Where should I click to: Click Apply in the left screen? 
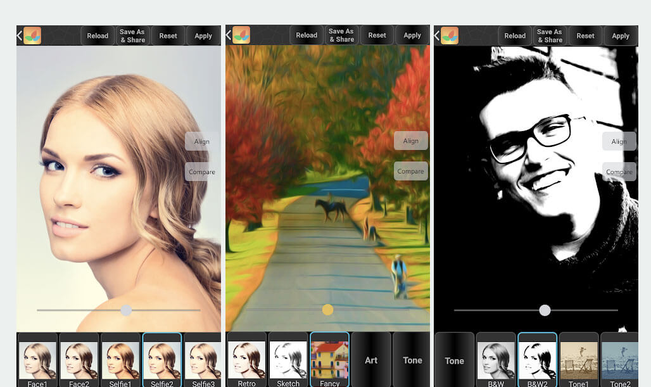203,35
